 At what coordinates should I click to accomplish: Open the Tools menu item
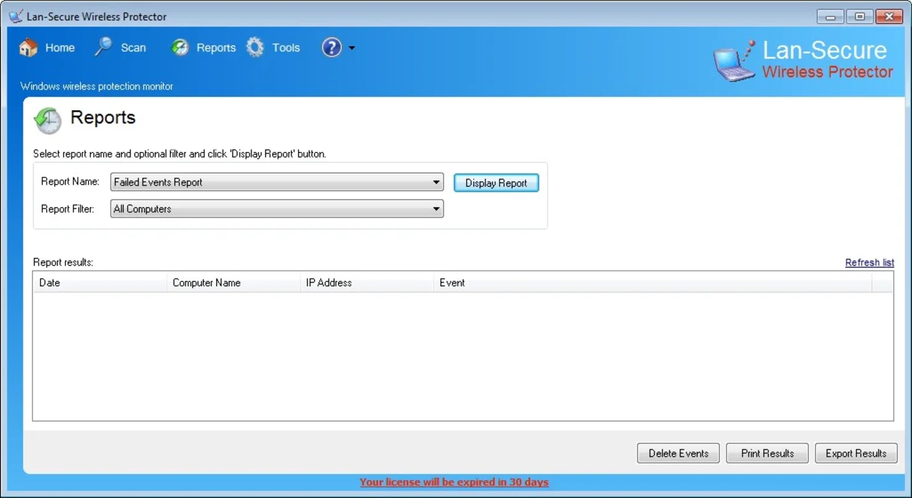[286, 48]
